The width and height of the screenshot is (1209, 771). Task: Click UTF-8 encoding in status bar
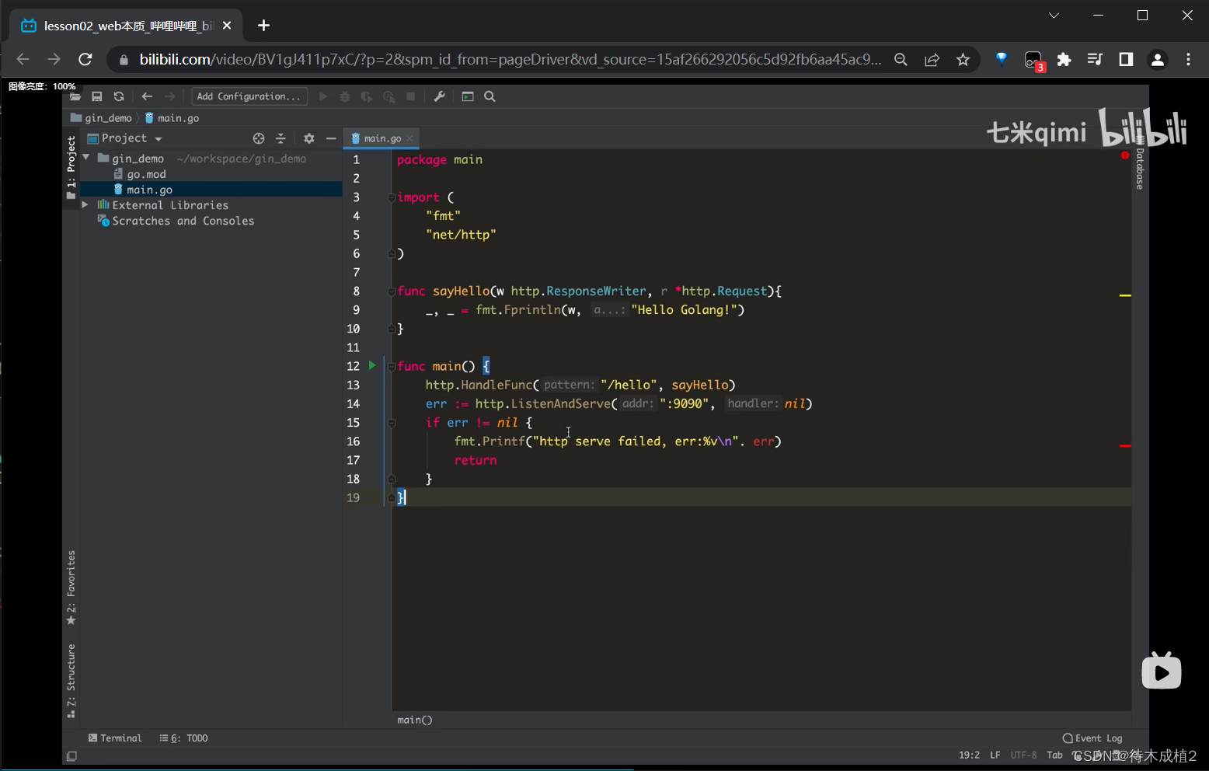[1023, 755]
